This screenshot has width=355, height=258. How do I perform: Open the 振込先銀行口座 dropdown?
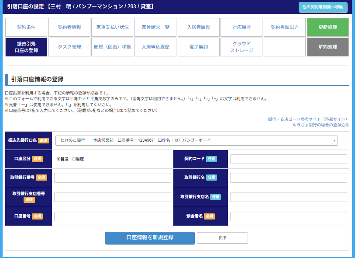(196, 140)
